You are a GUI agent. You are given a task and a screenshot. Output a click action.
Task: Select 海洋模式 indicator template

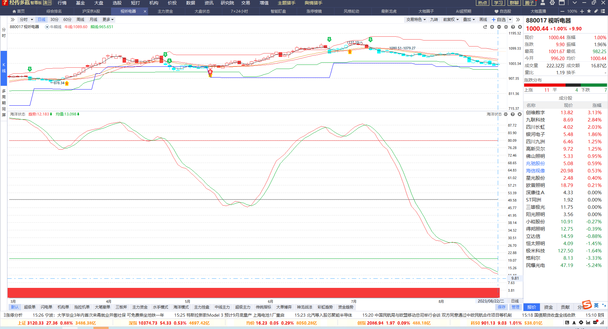click(181, 307)
